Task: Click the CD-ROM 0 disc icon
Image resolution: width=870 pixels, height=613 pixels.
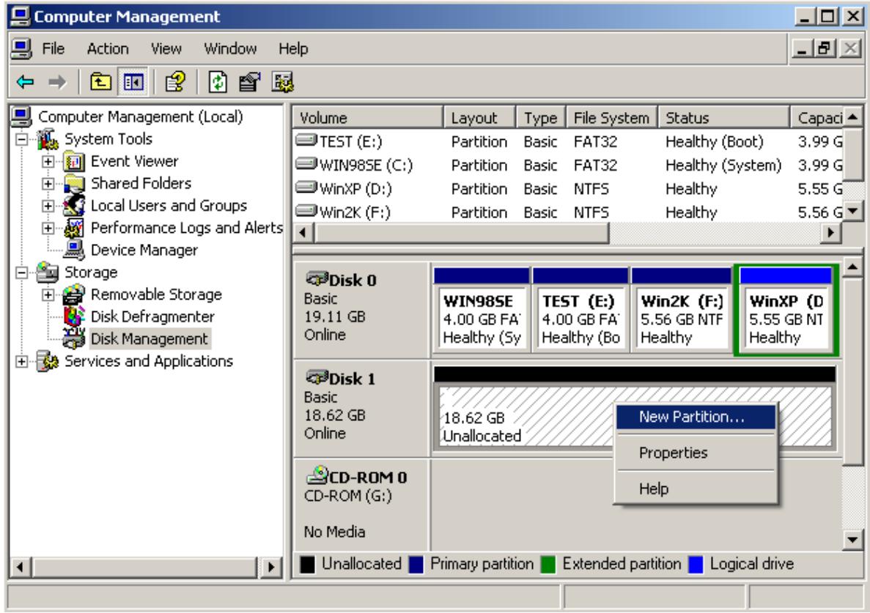Action: [317, 475]
